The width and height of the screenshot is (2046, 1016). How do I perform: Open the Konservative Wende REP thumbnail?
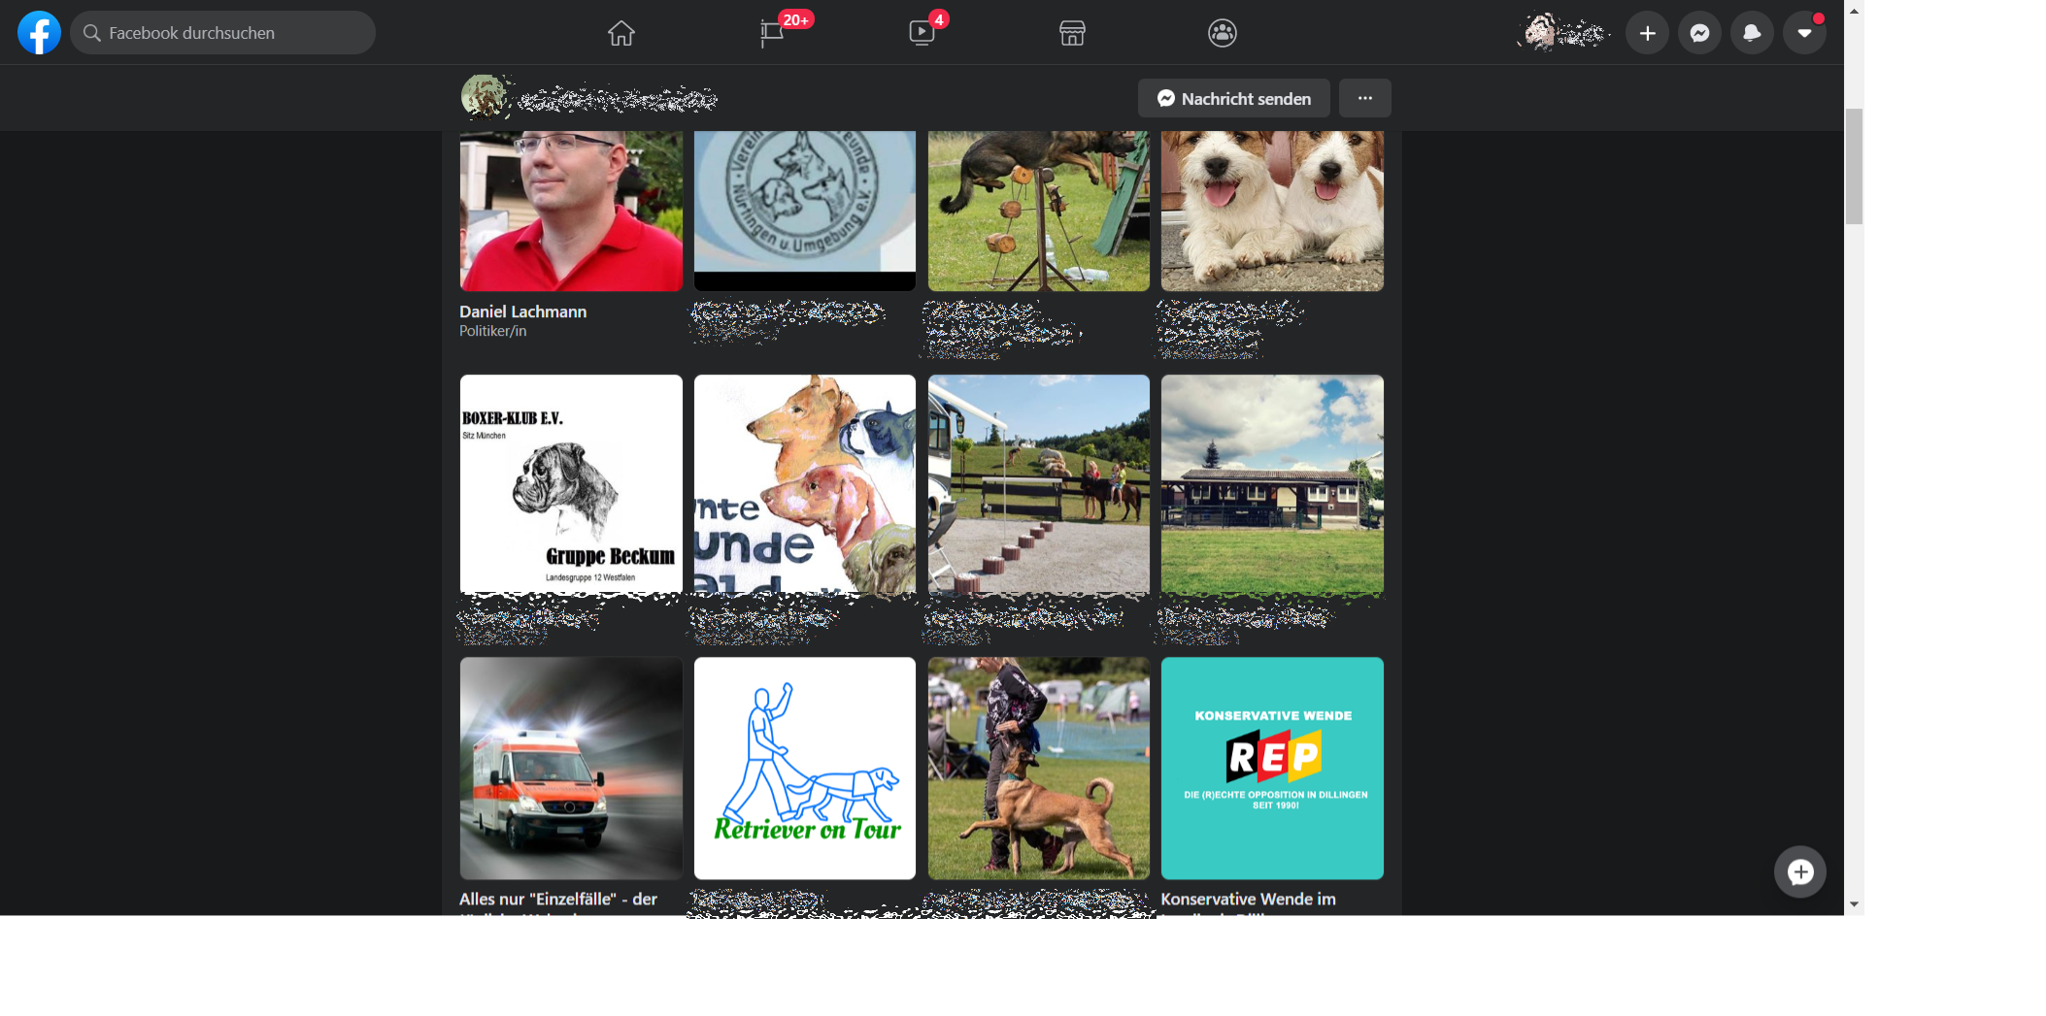click(x=1272, y=769)
